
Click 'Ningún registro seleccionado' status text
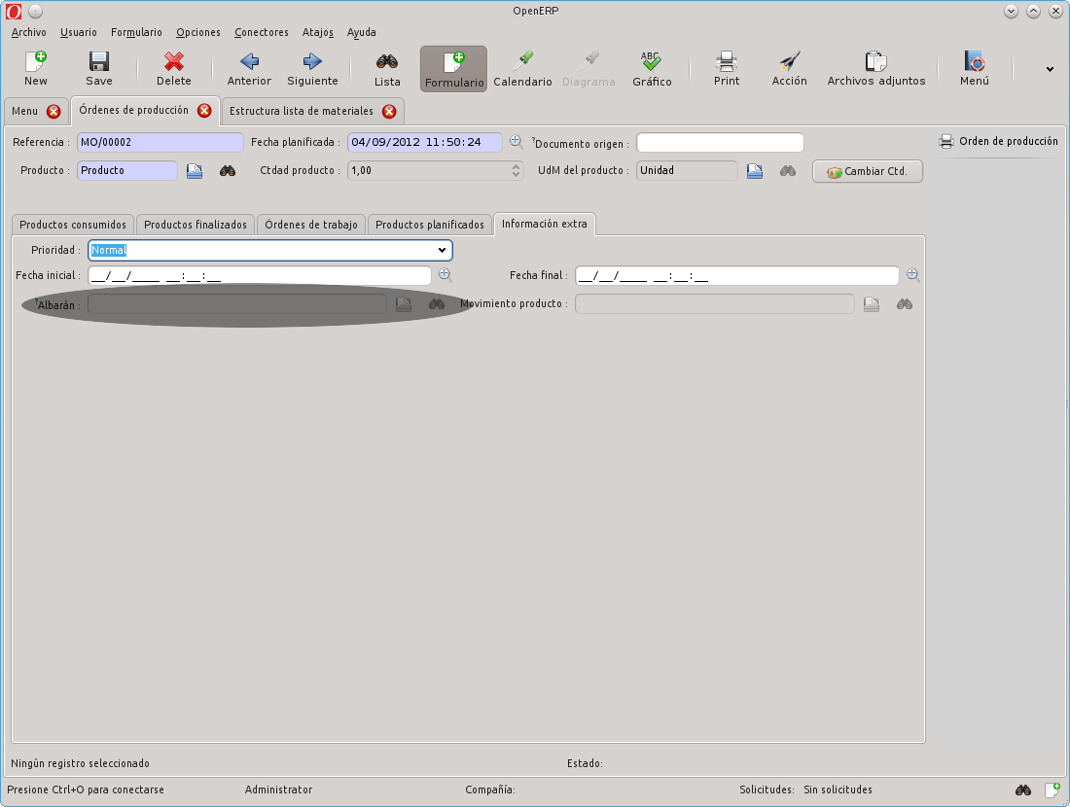click(x=80, y=763)
